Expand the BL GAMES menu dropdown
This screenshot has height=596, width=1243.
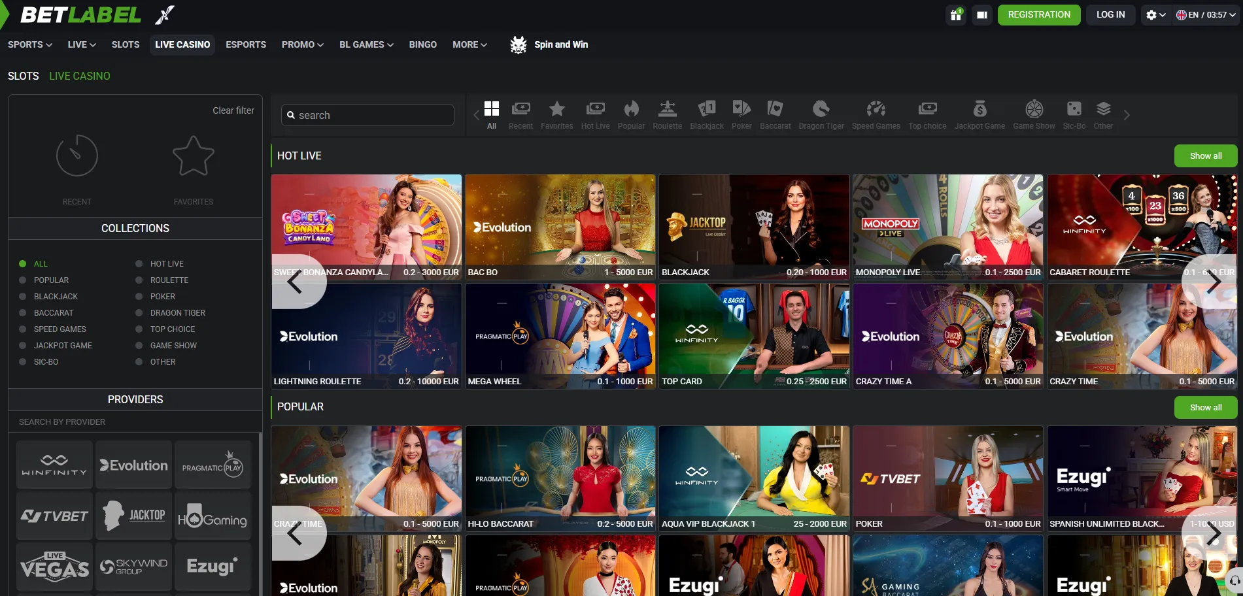pyautogui.click(x=366, y=44)
